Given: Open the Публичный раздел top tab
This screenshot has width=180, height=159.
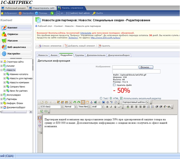Looking at the screenshot, I should [x=14, y=8].
